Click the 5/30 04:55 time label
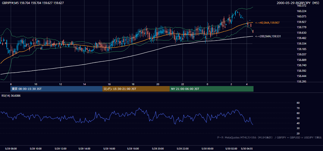This screenshot has width=323, height=151. [247, 148]
